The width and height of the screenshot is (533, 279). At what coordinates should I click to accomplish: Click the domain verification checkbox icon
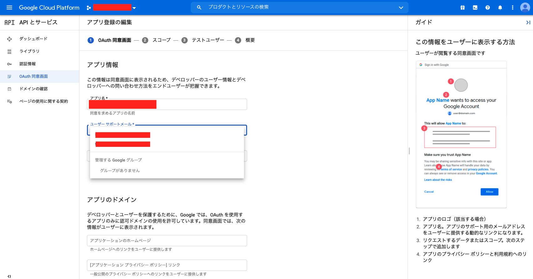9,89
